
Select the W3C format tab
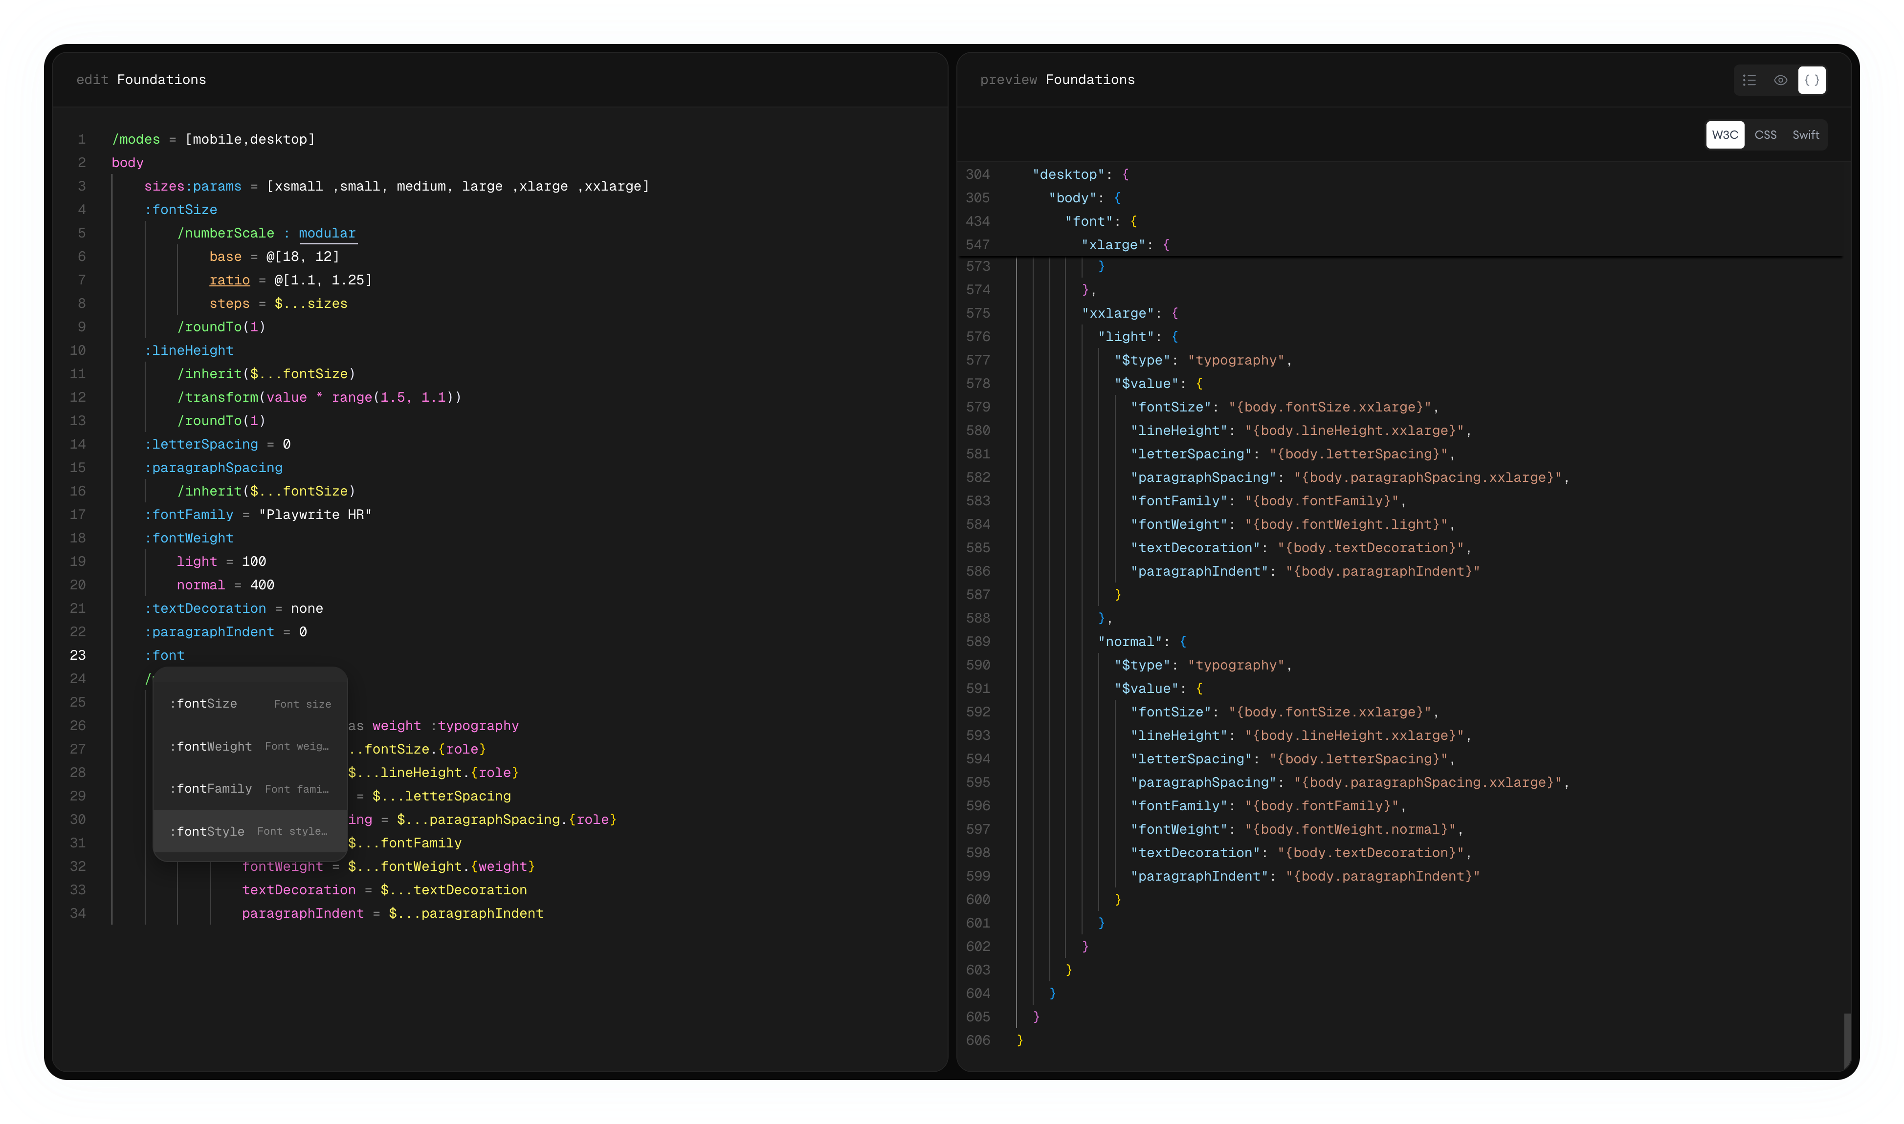point(1725,135)
